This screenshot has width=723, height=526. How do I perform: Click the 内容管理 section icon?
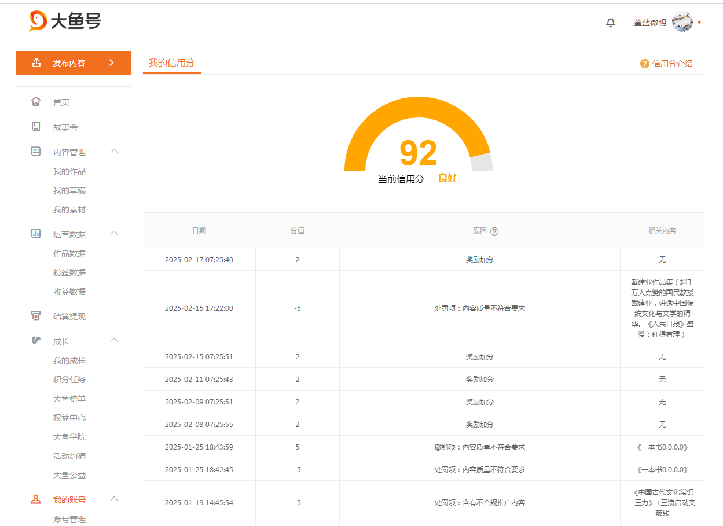[x=36, y=152]
